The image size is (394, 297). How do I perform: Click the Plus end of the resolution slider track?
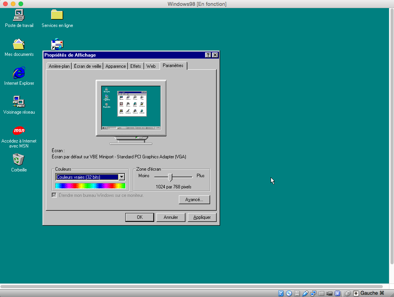pos(191,177)
